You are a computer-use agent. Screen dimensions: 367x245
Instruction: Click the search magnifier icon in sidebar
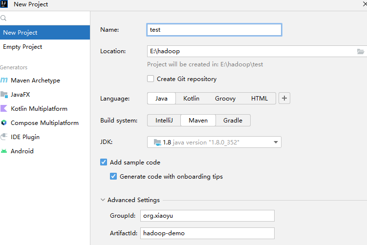coord(3,18)
